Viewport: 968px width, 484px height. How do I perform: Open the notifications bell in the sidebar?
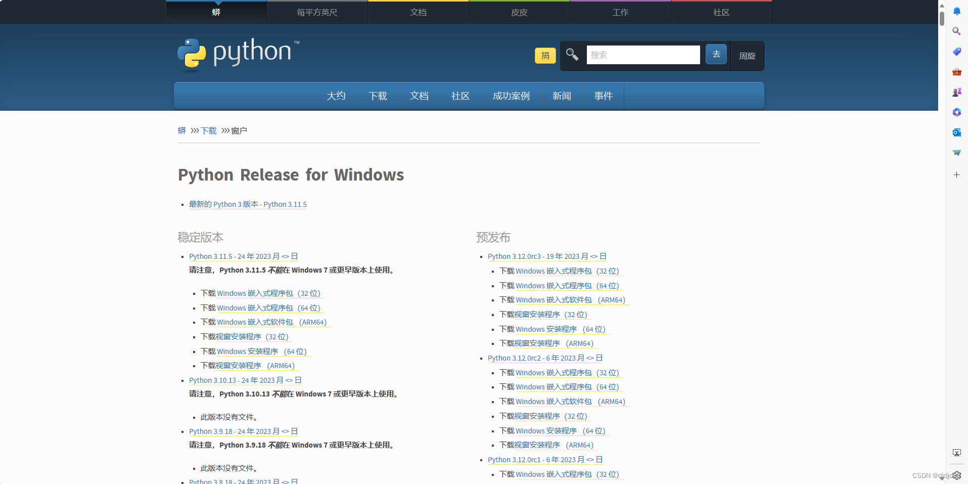(956, 11)
